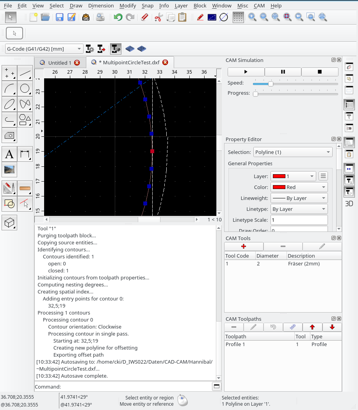The width and height of the screenshot is (358, 410).
Task: Open the Lineweight By Layer dropdown
Action: click(x=299, y=198)
